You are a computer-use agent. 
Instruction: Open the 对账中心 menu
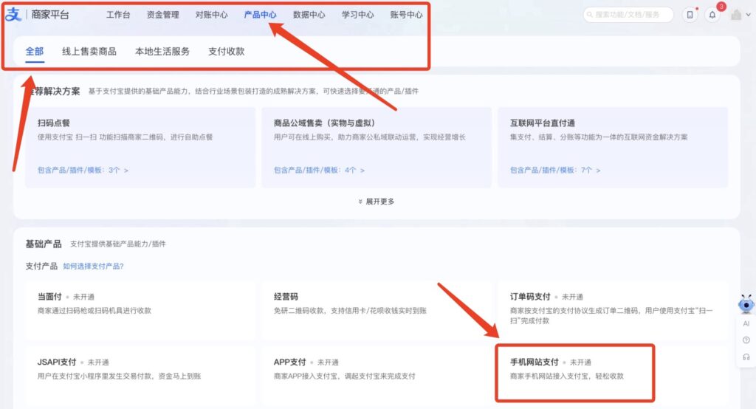pyautogui.click(x=212, y=15)
